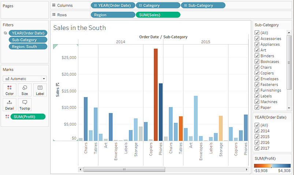Open the Size card in Marks
The image size is (294, 175).
[x=25, y=90]
